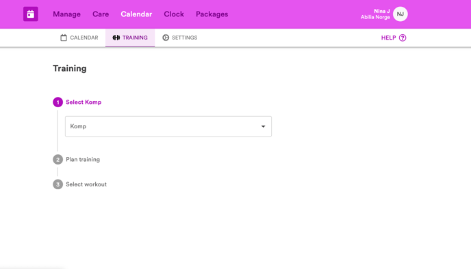This screenshot has width=471, height=269.
Task: Click the Training page heading
Action: tap(70, 68)
